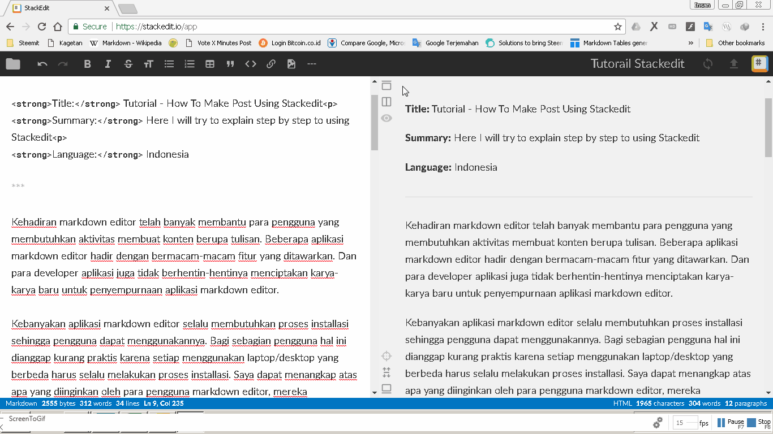Toggle reader mode eye icon

tap(386, 118)
